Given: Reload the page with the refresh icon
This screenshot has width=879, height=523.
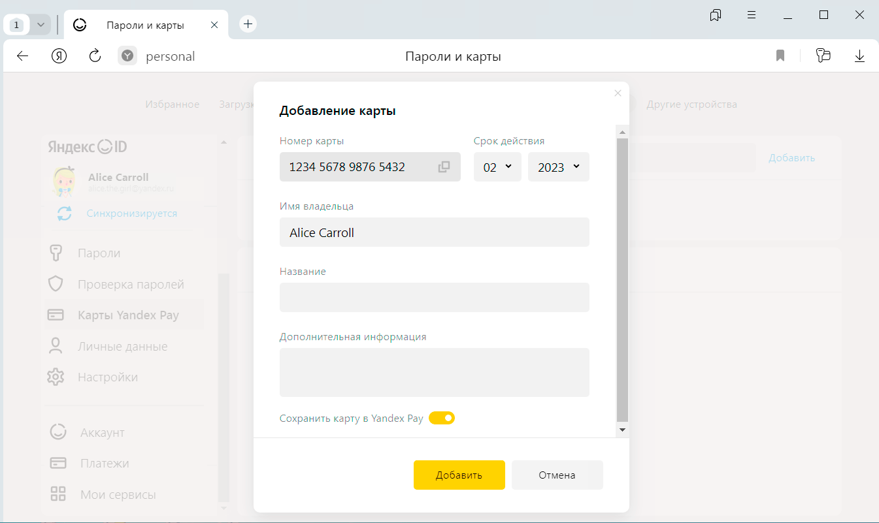Looking at the screenshot, I should [x=95, y=56].
